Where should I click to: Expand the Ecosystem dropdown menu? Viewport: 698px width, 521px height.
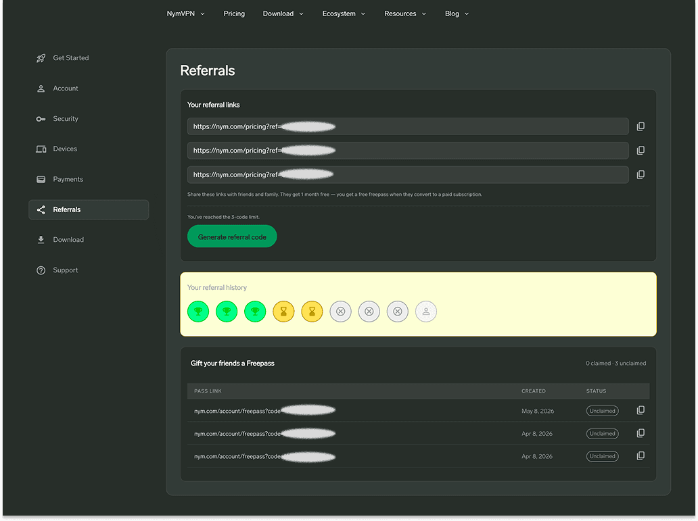[x=344, y=14]
